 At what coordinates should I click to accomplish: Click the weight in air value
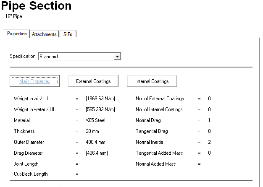100,99
